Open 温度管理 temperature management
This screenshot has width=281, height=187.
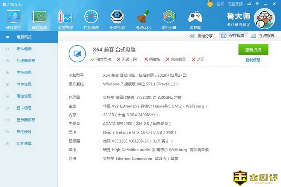[65, 19]
